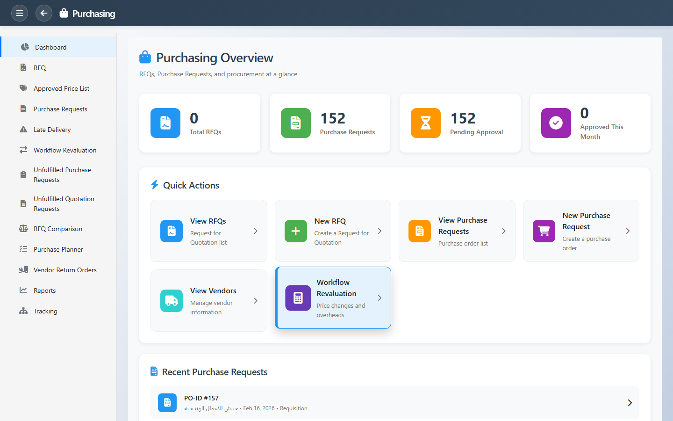Click the chevron on View Purchase Requests card

pos(504,231)
